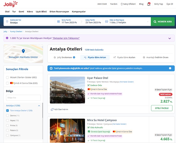Viewport: 176px width, 143px height.
Task: Click the fork-knife icon beside Sadece Oda
Action: pos(89,85)
